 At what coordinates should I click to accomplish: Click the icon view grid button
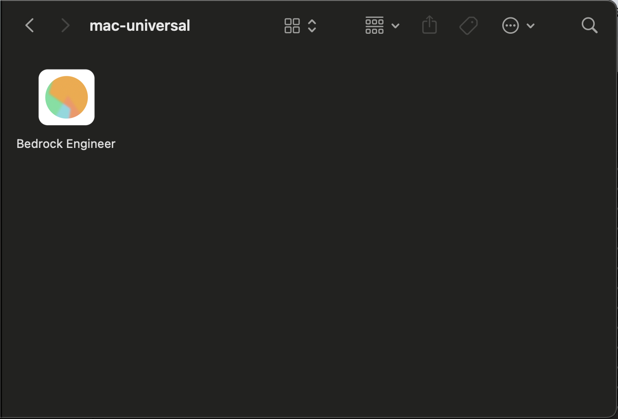click(x=293, y=25)
